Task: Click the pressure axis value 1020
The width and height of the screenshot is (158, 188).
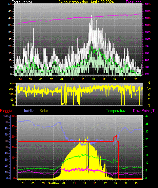Action: click(x=147, y=11)
